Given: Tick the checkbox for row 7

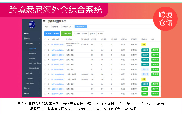Looking at the screenshot, I should (45, 74).
